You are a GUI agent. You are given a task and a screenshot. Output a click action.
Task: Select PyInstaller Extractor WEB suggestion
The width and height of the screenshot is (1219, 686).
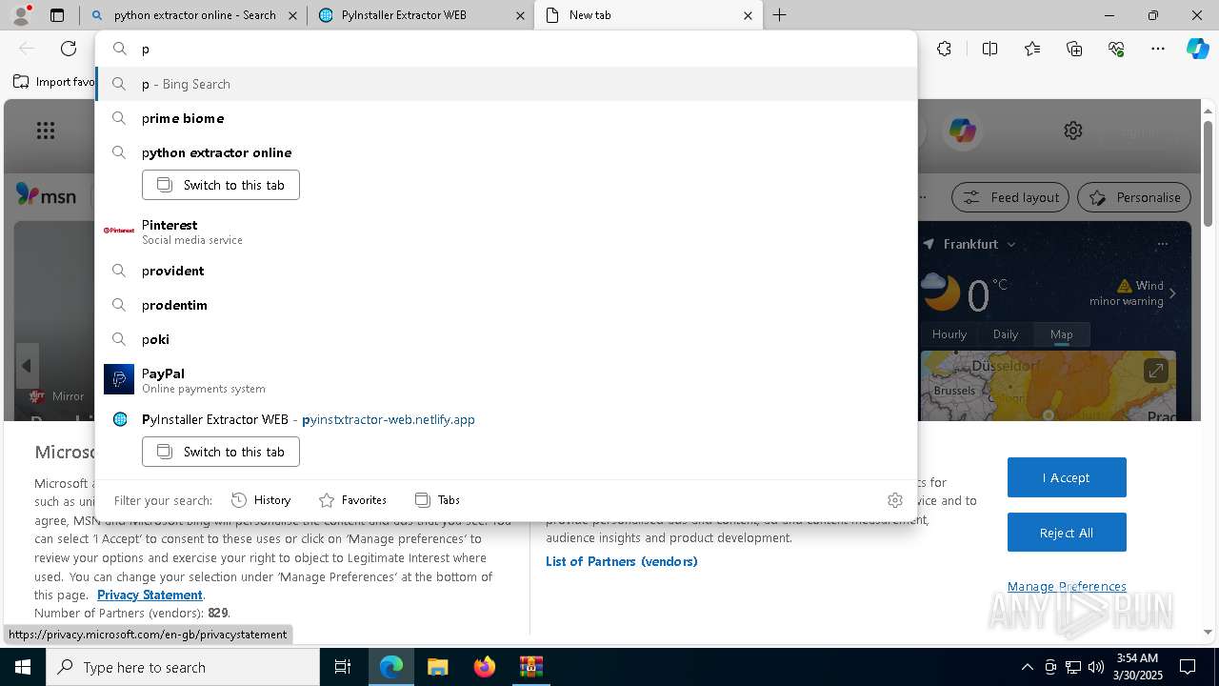(x=507, y=419)
